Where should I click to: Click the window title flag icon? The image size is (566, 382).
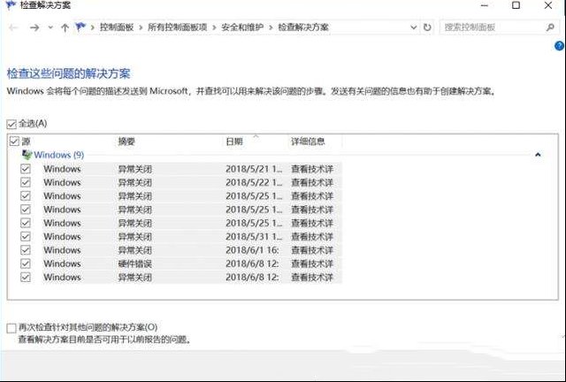pyautogui.click(x=11, y=5)
